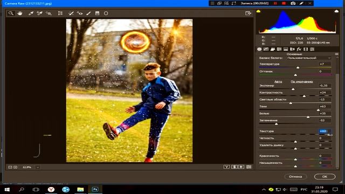Select the Red Eye Removal tool

click(x=80, y=13)
